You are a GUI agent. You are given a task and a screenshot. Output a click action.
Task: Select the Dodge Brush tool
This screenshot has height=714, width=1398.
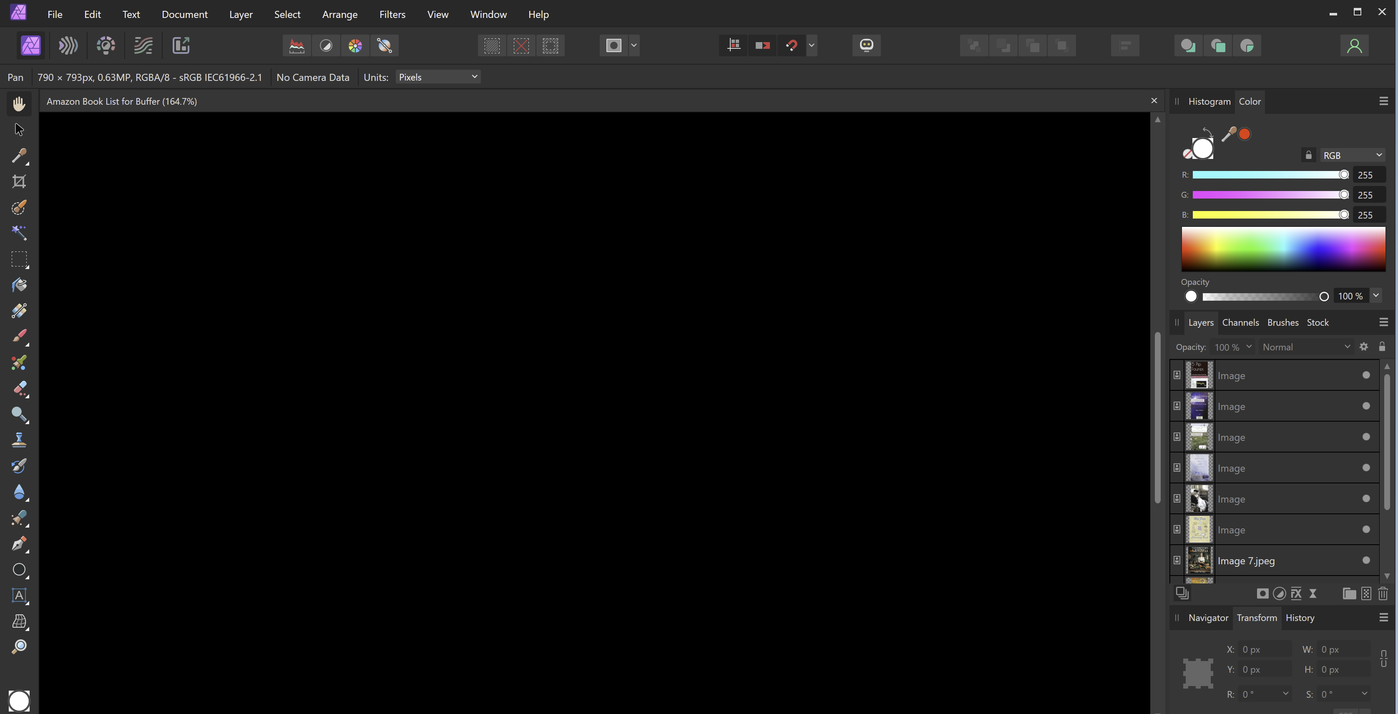19,415
